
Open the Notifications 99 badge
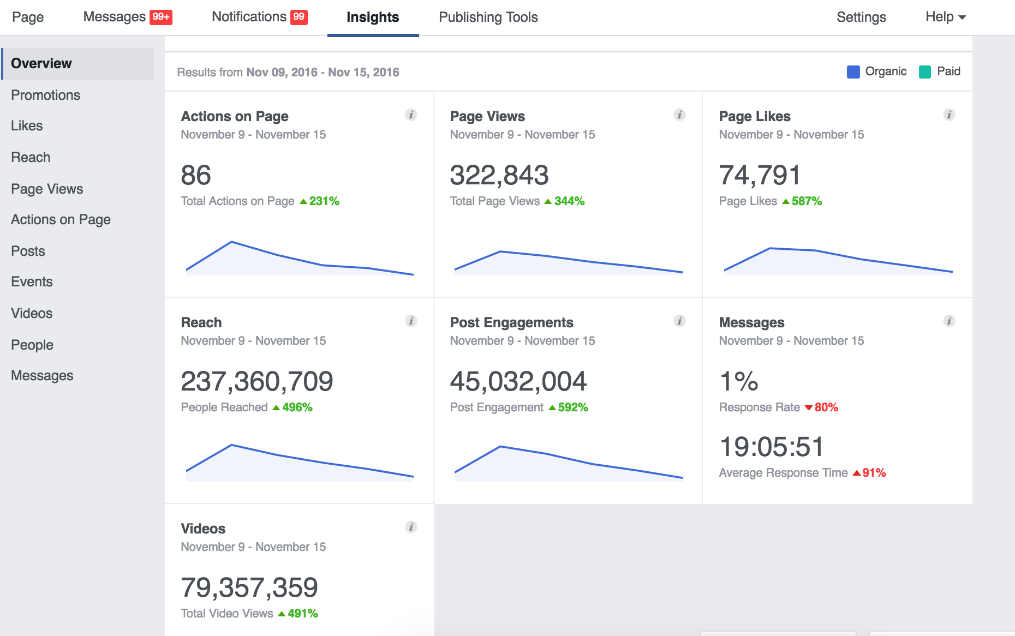(298, 17)
